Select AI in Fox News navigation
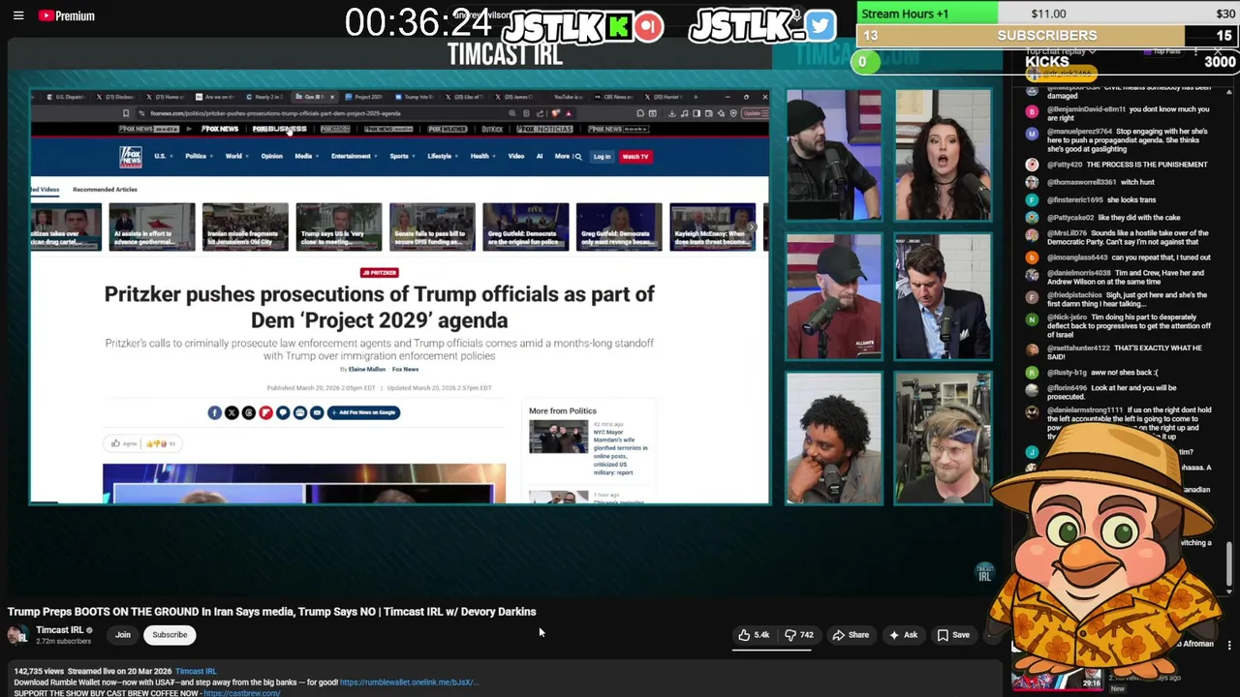1240x697 pixels. 540,156
